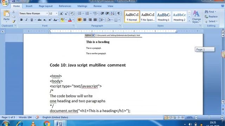This screenshot has height=126, width=225.
Task: Click the Clear Formatting icon
Action: [x=72, y=14]
